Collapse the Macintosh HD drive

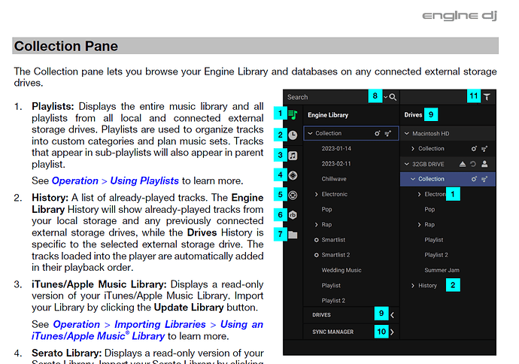point(407,134)
